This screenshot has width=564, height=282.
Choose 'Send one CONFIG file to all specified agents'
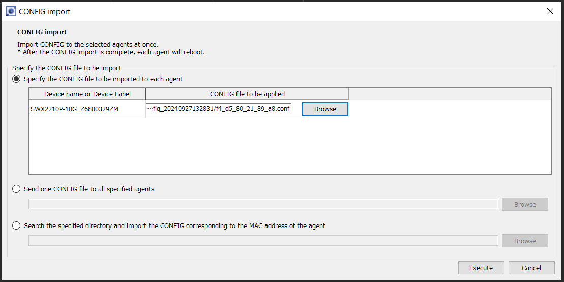coord(17,189)
